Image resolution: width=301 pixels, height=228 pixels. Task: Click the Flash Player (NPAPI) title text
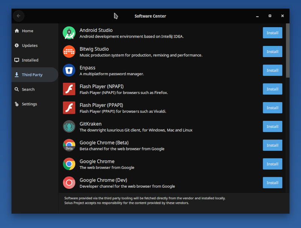(x=102, y=87)
